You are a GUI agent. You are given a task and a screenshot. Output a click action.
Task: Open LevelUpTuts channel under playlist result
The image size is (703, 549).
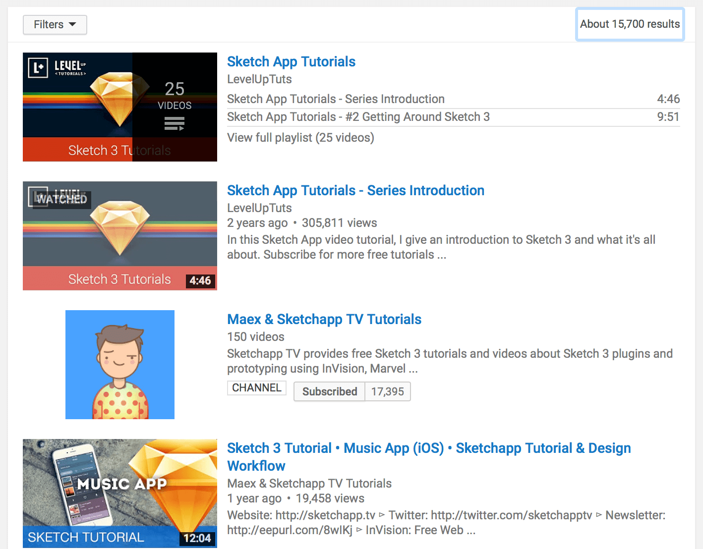tap(259, 79)
